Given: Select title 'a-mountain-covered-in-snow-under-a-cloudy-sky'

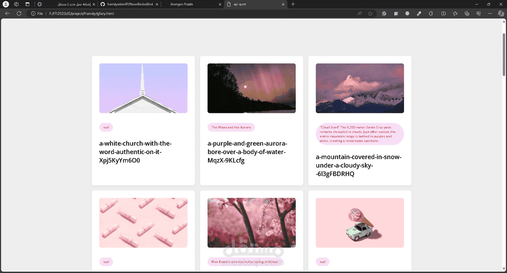Looking at the screenshot, I should (x=358, y=165).
